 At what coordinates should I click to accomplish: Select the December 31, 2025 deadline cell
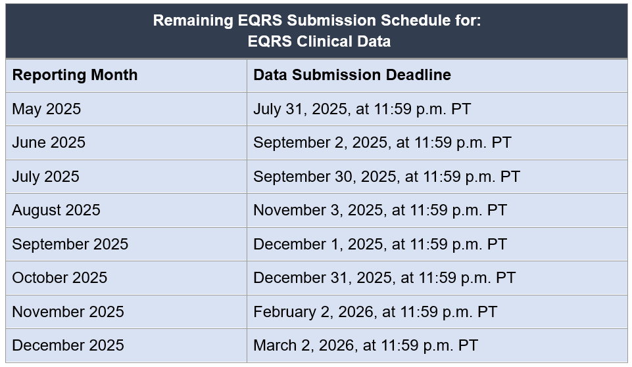point(437,278)
